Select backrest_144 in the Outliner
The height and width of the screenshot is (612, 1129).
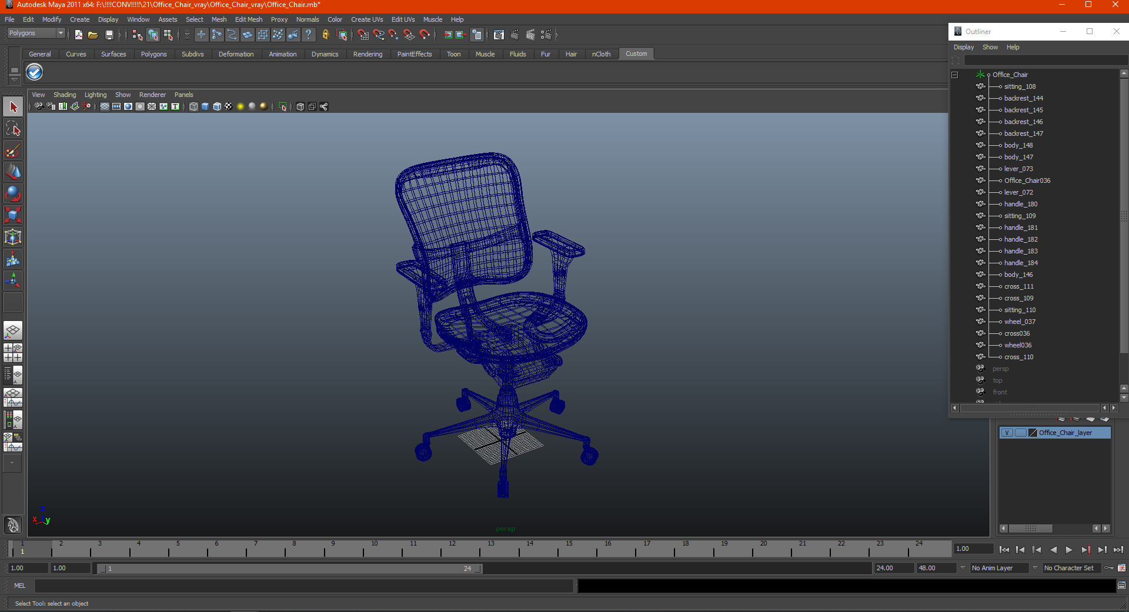point(1023,98)
